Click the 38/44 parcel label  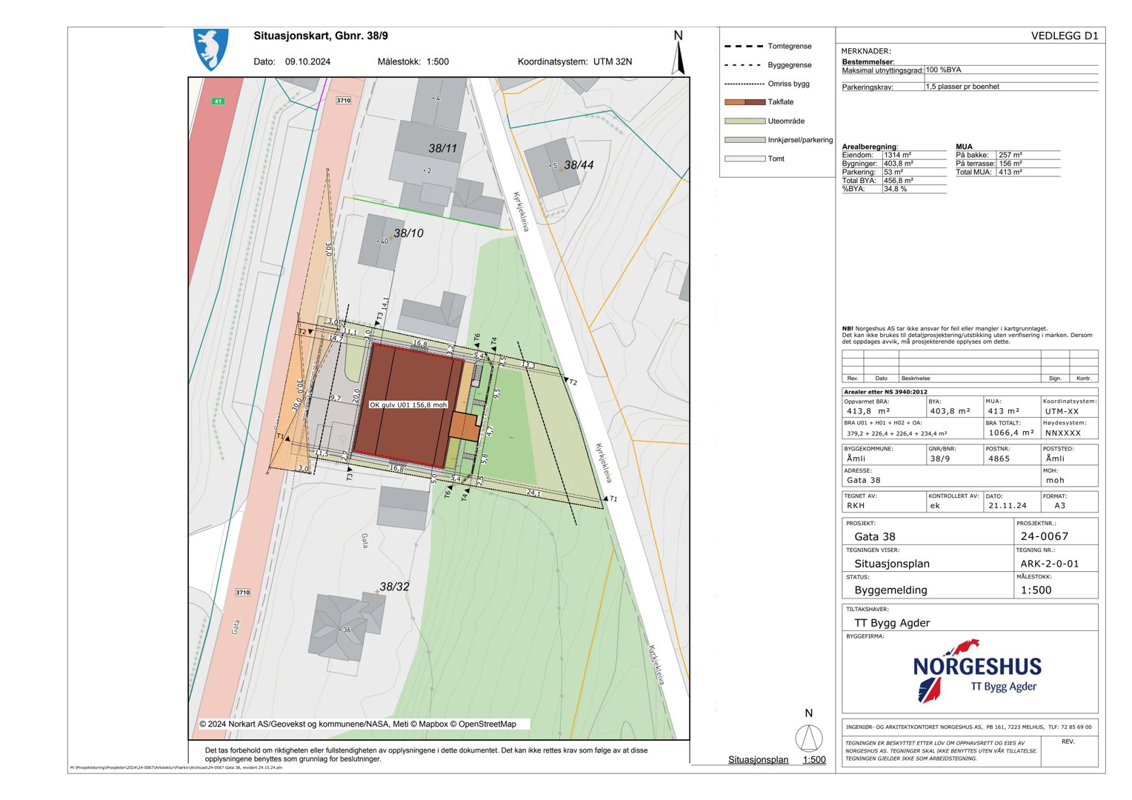[x=579, y=165]
